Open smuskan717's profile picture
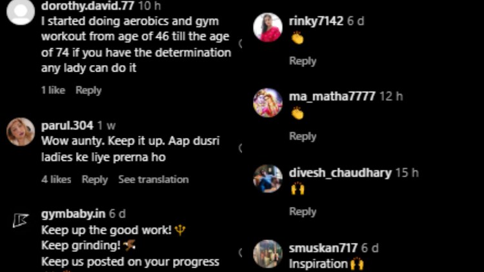This screenshot has height=272, width=484. (268, 254)
